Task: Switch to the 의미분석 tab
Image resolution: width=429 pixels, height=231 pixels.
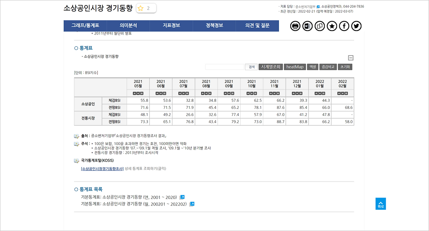Action: (128, 26)
